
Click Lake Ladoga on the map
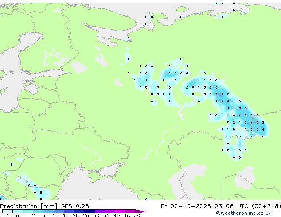tap(78, 67)
